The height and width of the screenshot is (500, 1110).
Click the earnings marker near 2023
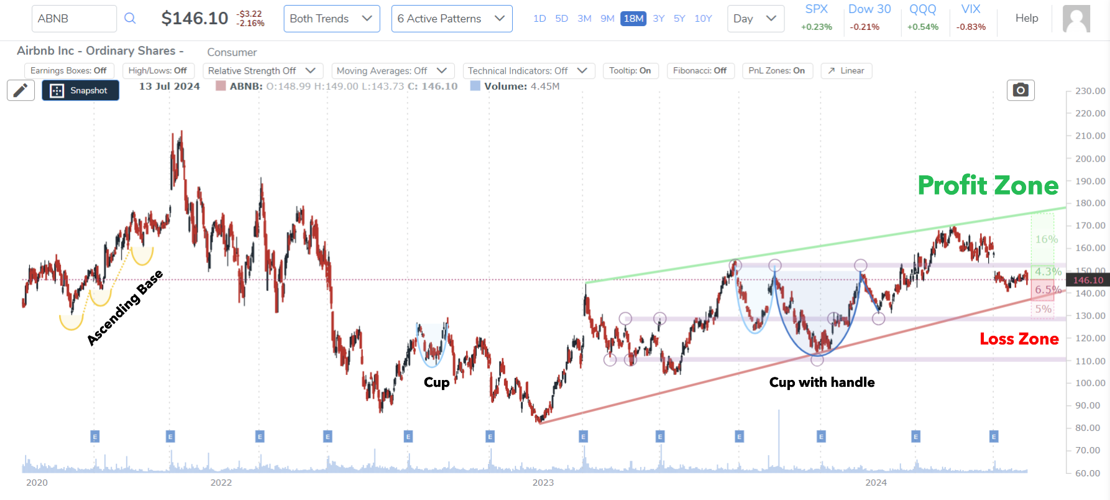pos(583,437)
